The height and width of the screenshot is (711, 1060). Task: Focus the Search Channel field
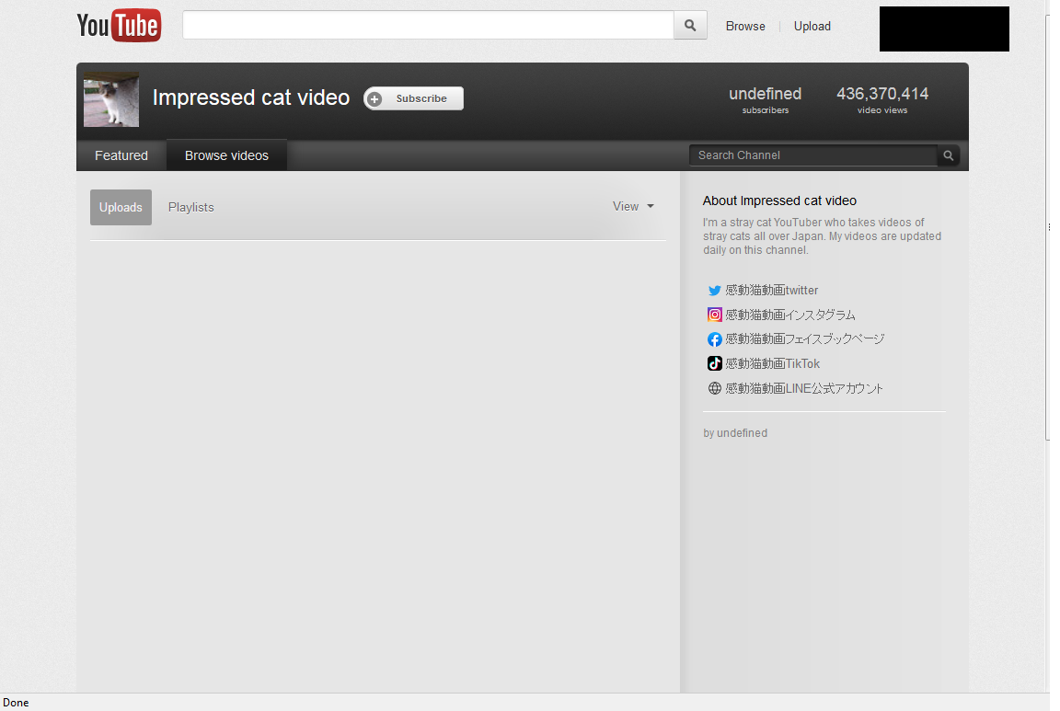(813, 155)
